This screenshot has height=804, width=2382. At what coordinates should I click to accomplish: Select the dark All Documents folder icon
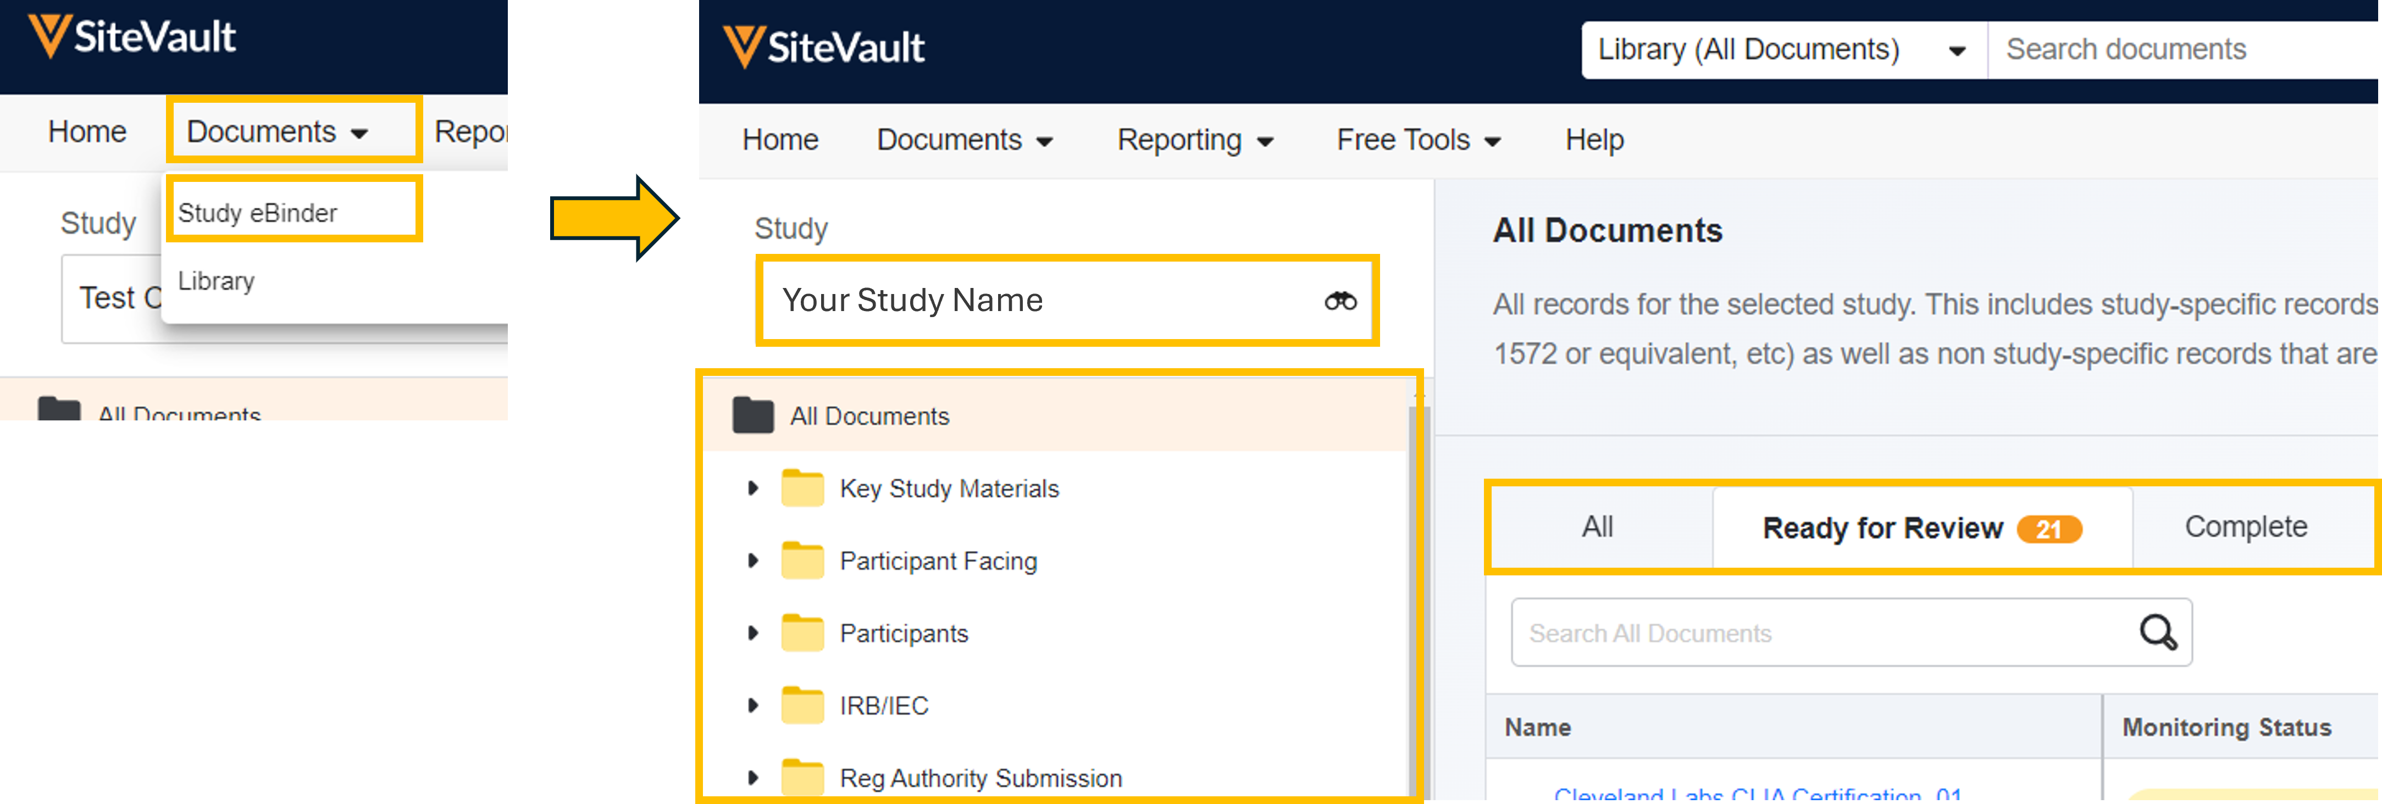coord(753,416)
